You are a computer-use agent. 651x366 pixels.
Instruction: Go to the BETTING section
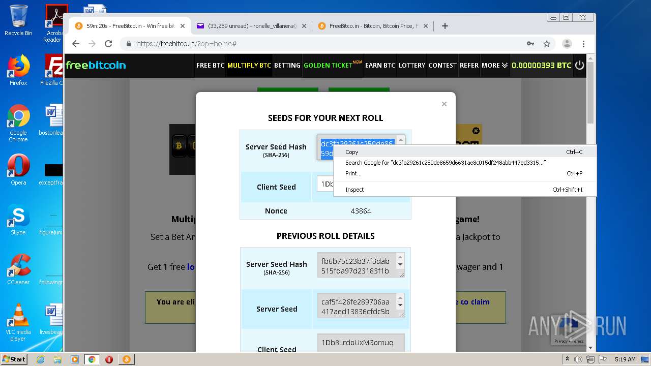tap(287, 65)
